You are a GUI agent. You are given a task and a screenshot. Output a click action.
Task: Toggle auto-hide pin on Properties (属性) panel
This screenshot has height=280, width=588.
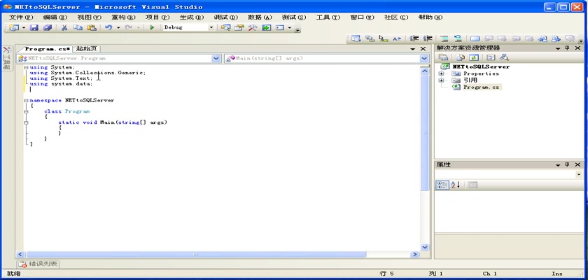tap(568, 164)
